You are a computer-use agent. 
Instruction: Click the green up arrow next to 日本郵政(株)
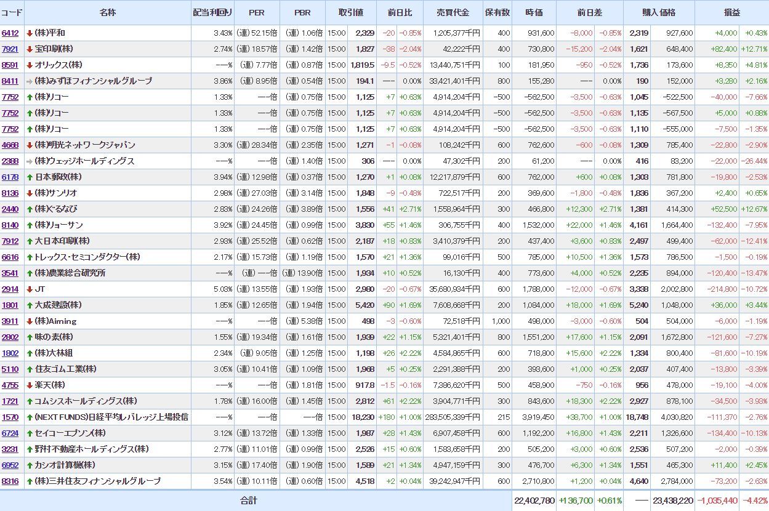click(29, 177)
